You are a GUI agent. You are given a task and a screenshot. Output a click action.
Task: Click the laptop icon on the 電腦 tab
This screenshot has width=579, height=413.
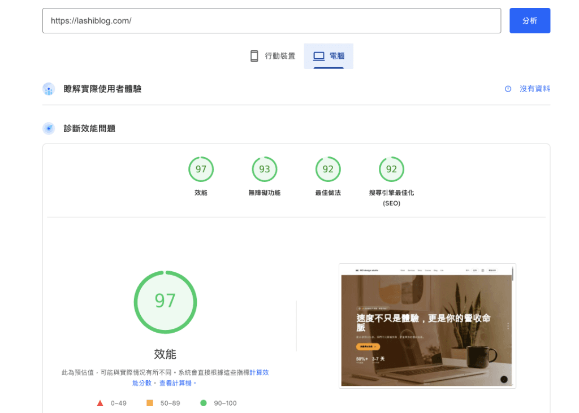pyautogui.click(x=318, y=55)
